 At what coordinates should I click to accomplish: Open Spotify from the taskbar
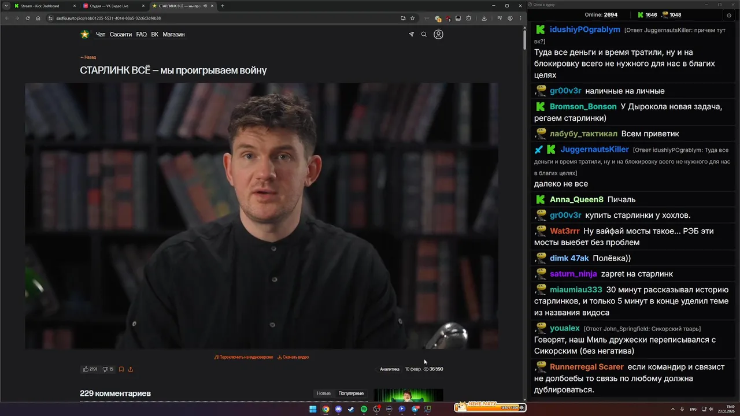click(364, 409)
